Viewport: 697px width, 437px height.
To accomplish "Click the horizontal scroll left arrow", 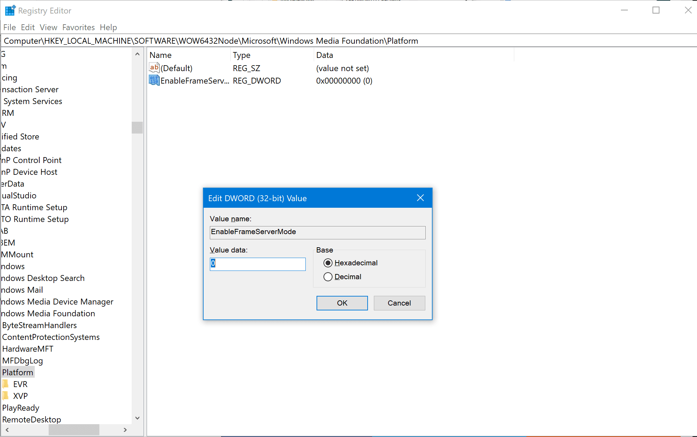I will click(x=7, y=430).
